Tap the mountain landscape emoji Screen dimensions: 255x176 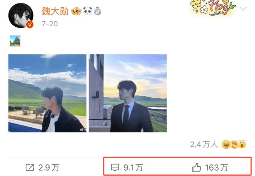tap(15, 41)
